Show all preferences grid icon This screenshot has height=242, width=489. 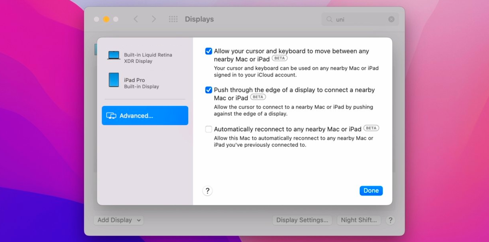pos(173,19)
